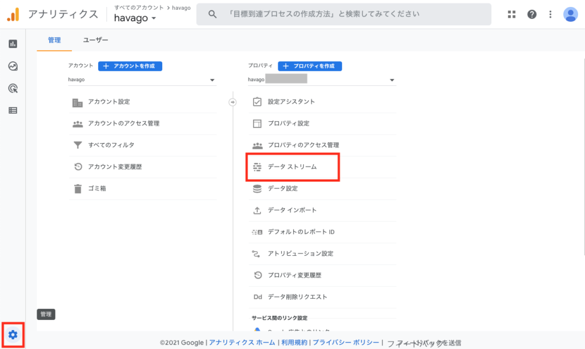Click the data settings database icon

(257, 189)
